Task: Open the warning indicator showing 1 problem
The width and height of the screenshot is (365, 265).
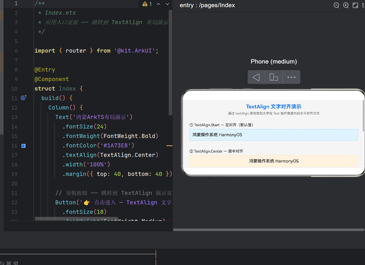Action: pos(147,4)
